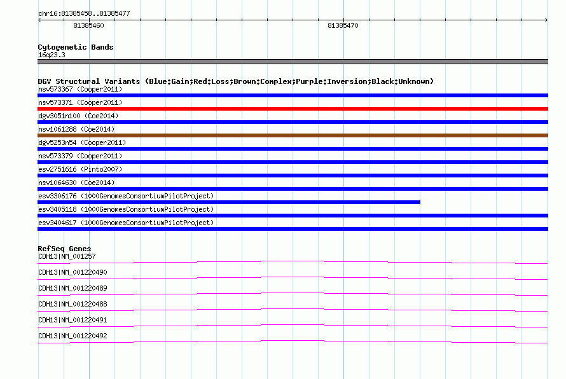Open transcript CDH13|NM_001220489 label
566x379 pixels.
click(x=72, y=289)
